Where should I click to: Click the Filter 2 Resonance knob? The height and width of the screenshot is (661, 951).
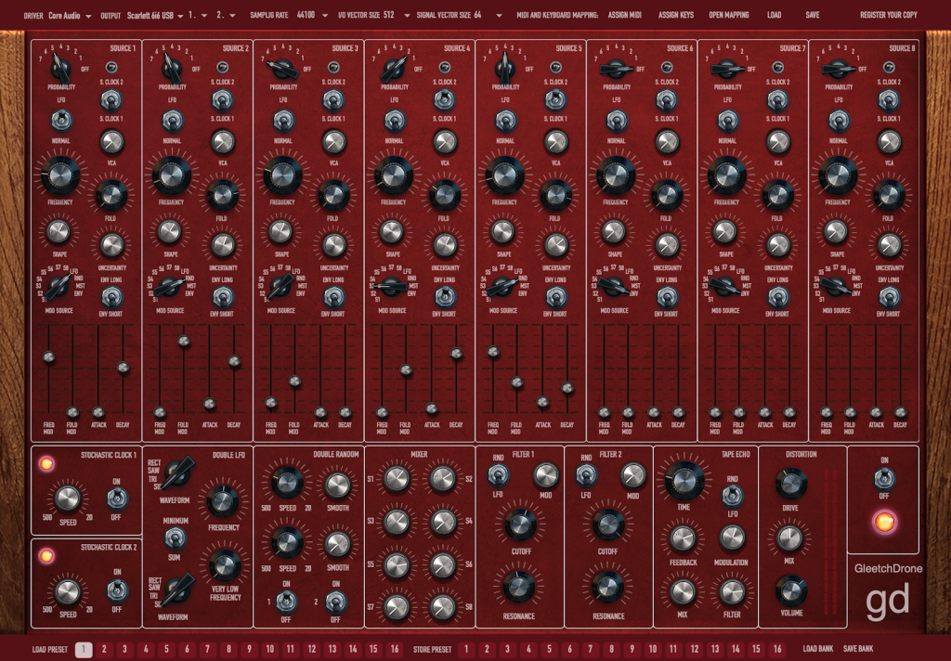(608, 587)
